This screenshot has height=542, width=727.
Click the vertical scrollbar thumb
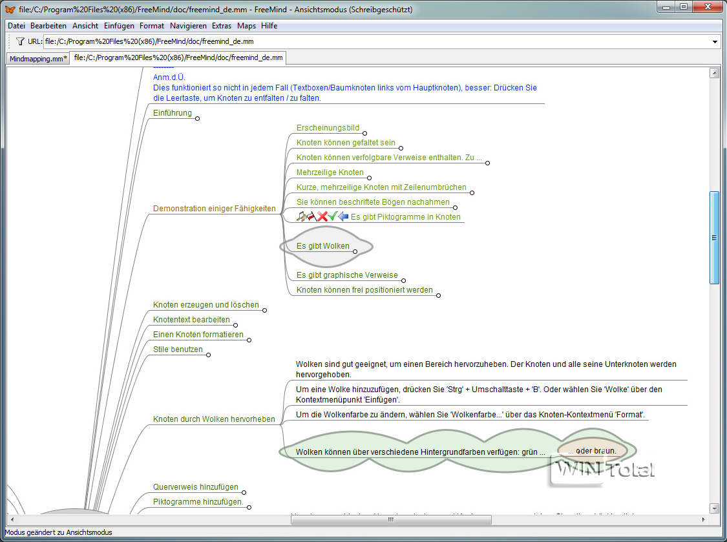(x=715, y=237)
